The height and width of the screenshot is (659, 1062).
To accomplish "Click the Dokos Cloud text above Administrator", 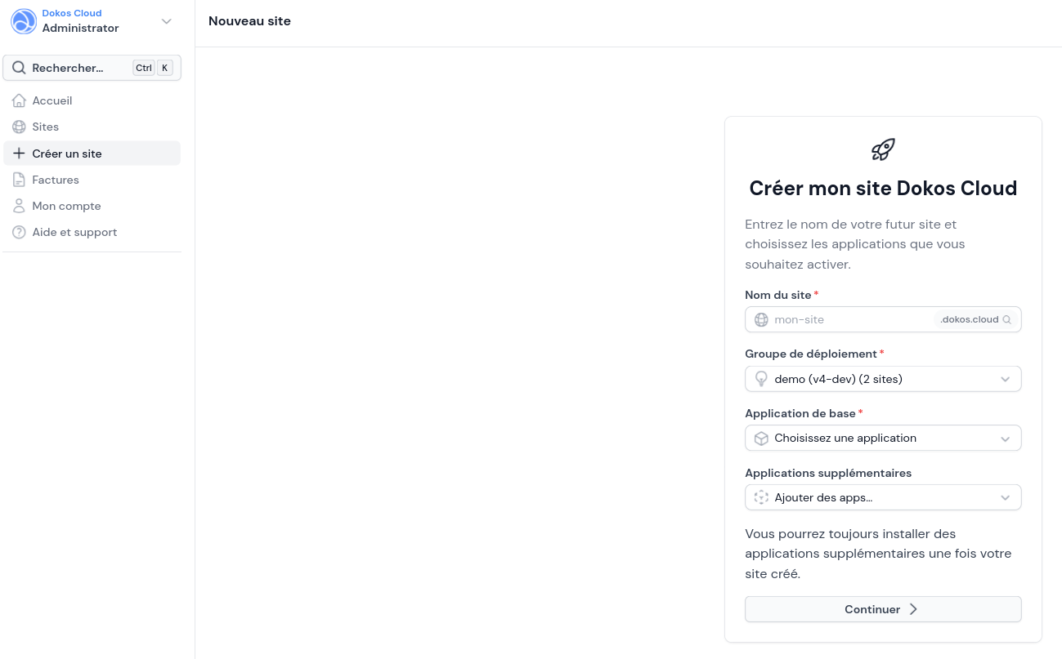I will tap(72, 13).
